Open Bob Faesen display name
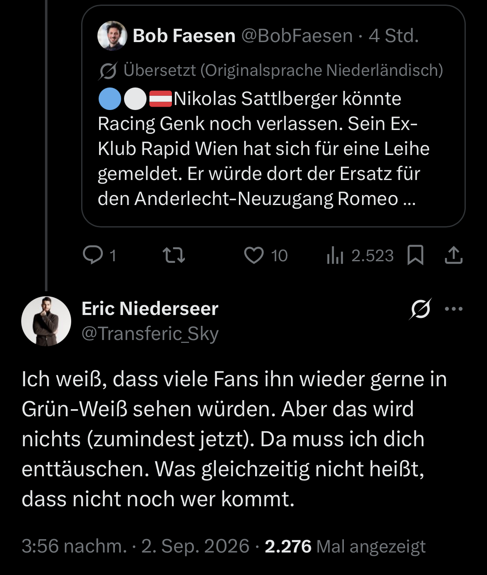 pyautogui.click(x=184, y=36)
